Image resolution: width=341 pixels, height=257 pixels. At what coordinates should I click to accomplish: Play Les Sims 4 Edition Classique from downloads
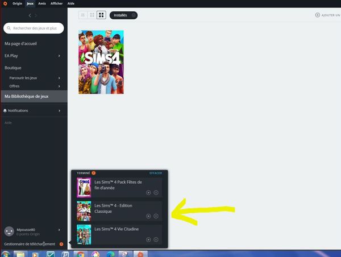pos(148,216)
